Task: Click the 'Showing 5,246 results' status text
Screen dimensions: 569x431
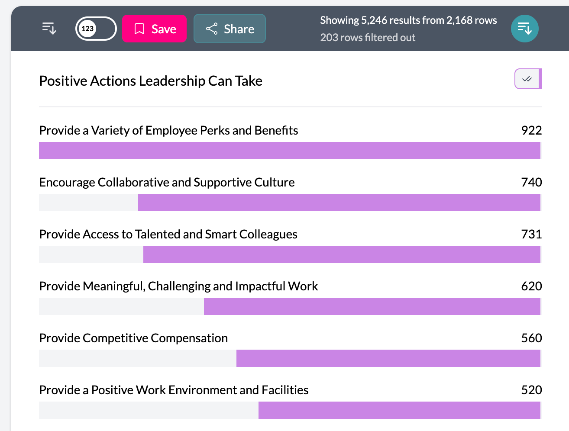Action: click(x=408, y=20)
